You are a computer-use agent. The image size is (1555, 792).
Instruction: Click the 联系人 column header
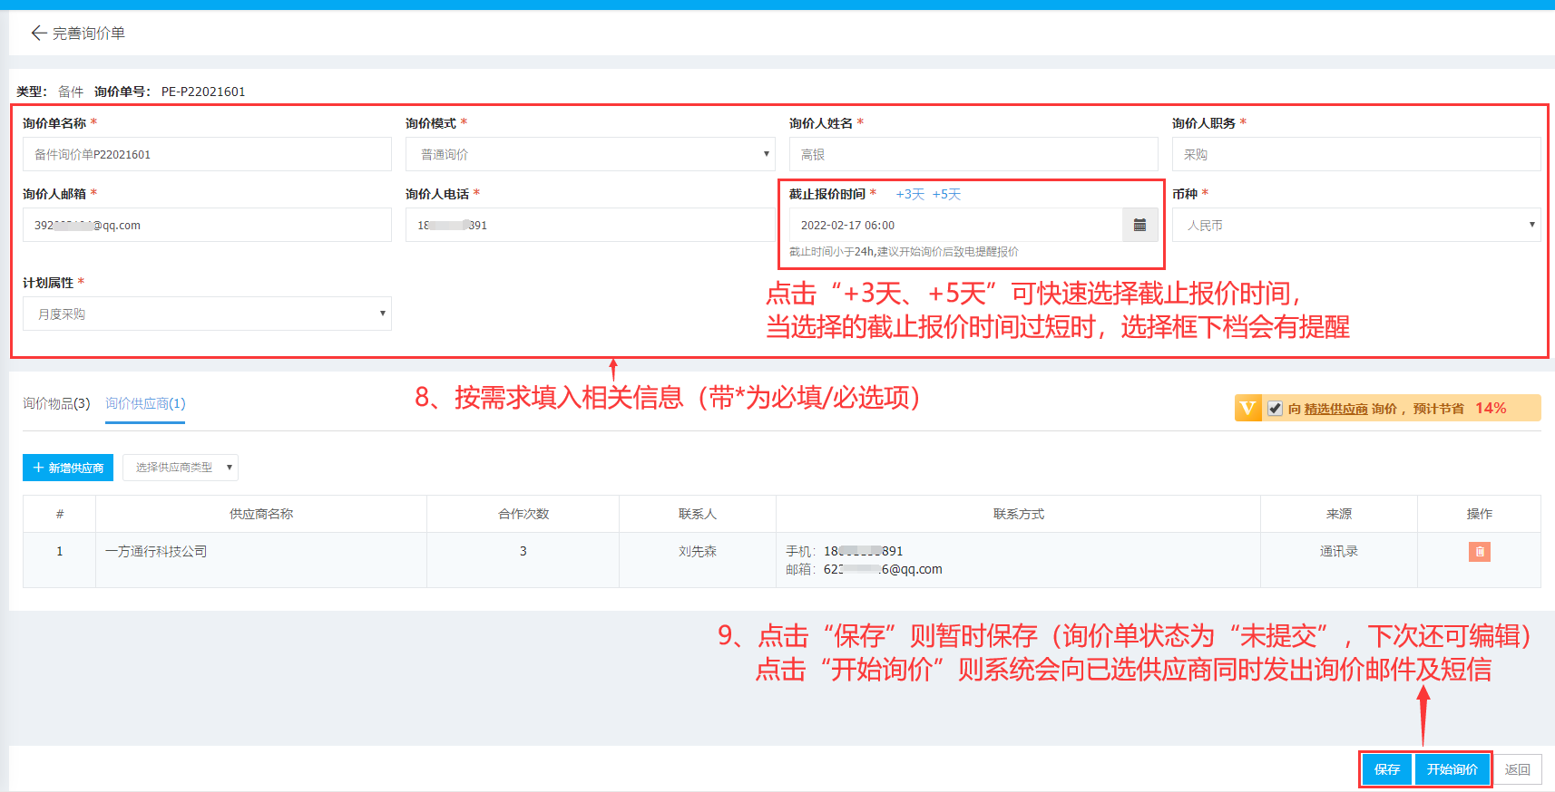click(x=698, y=514)
